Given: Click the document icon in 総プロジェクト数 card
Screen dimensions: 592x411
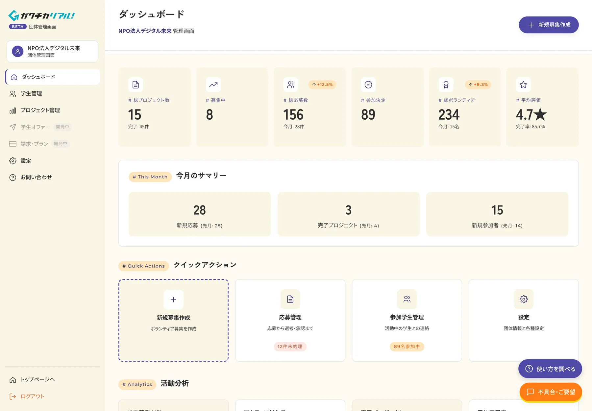Looking at the screenshot, I should [x=136, y=85].
